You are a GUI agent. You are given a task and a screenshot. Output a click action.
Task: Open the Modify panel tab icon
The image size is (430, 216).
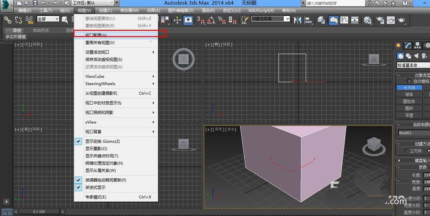tap(408, 45)
